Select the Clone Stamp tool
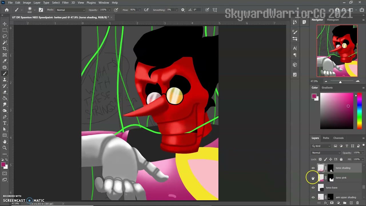This screenshot has width=366, height=206. 5,80
